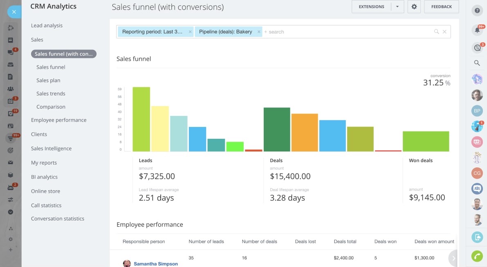Clear the search filter field
The height and width of the screenshot is (267, 487).
coord(444,32)
